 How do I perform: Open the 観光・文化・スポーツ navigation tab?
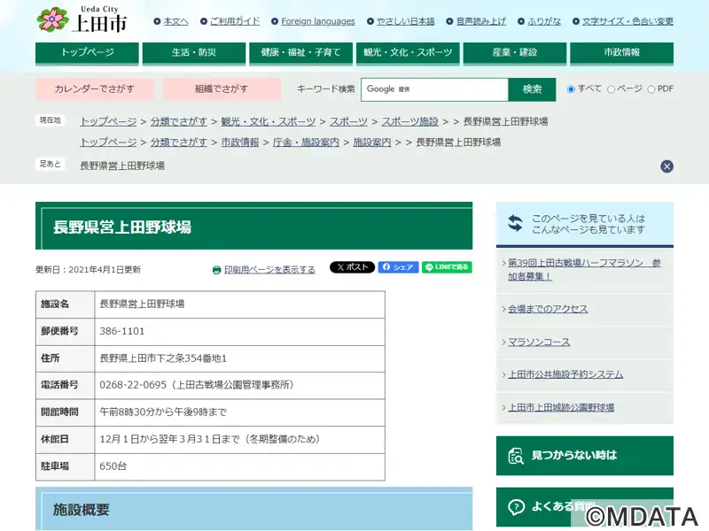point(408,53)
